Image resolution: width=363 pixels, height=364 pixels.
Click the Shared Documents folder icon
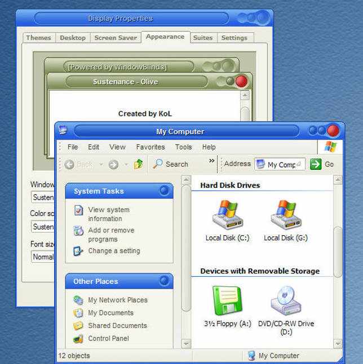pyautogui.click(x=78, y=326)
